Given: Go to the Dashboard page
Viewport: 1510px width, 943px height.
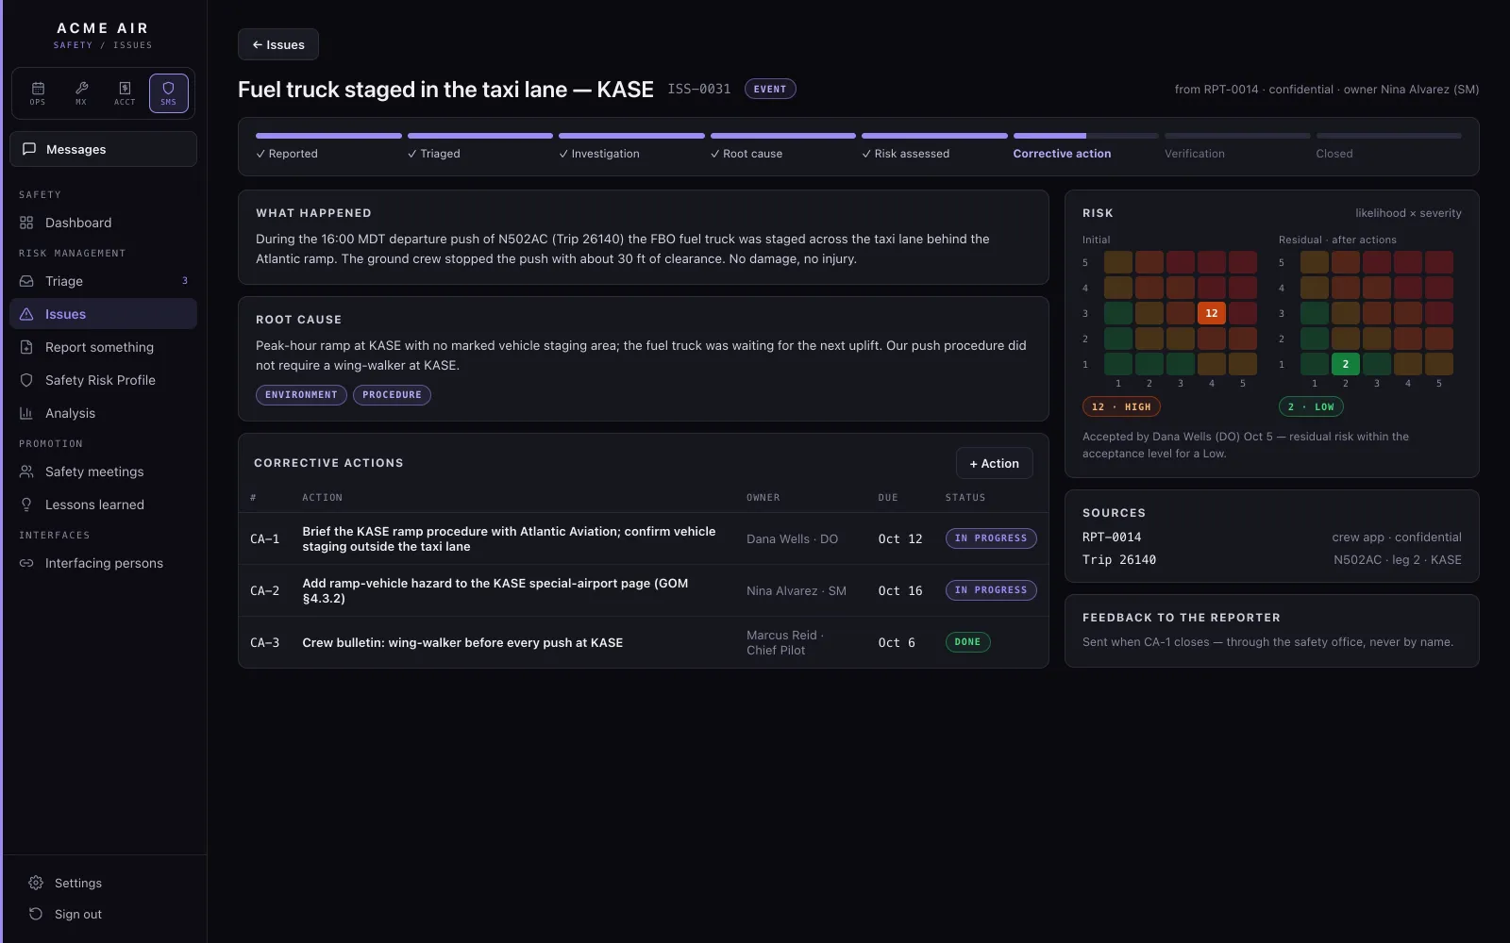Looking at the screenshot, I should (x=104, y=223).
